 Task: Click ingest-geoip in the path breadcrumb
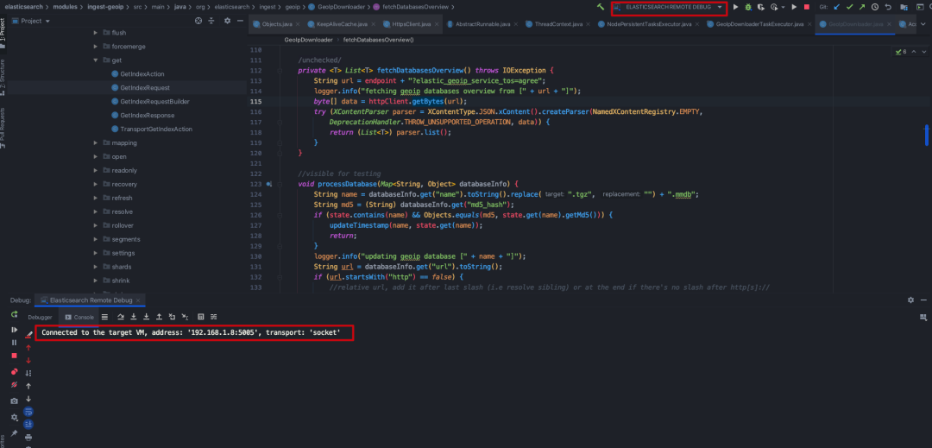pos(104,7)
